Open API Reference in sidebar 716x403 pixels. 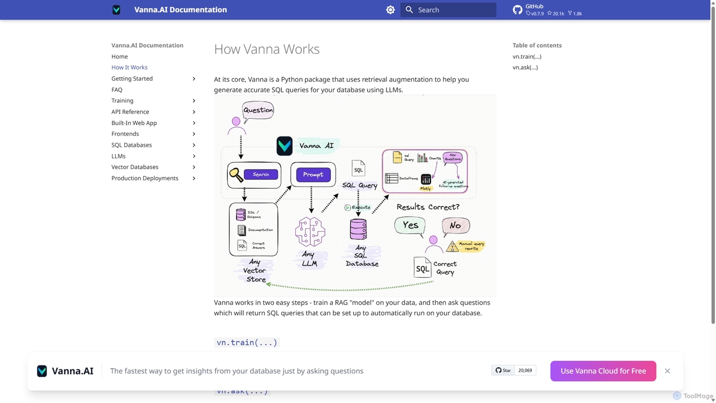point(130,112)
